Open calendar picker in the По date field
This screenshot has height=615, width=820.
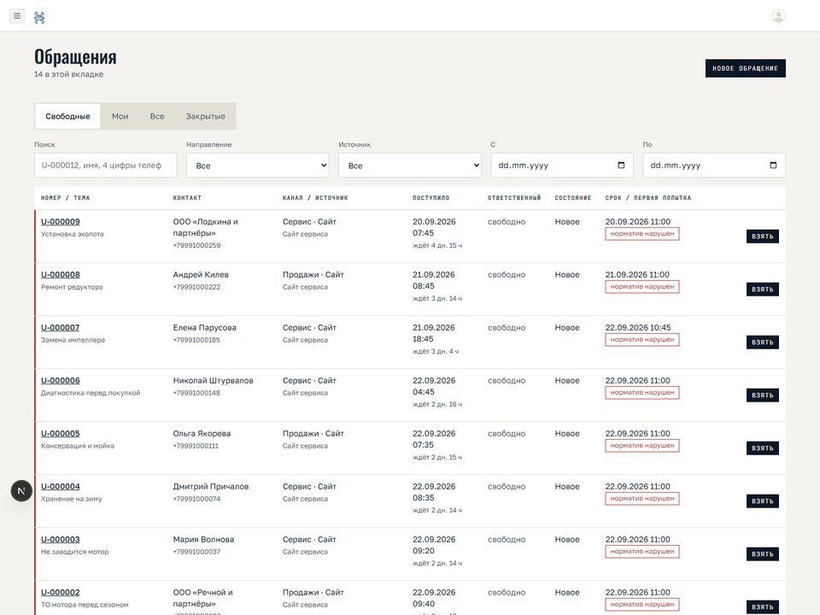point(773,165)
